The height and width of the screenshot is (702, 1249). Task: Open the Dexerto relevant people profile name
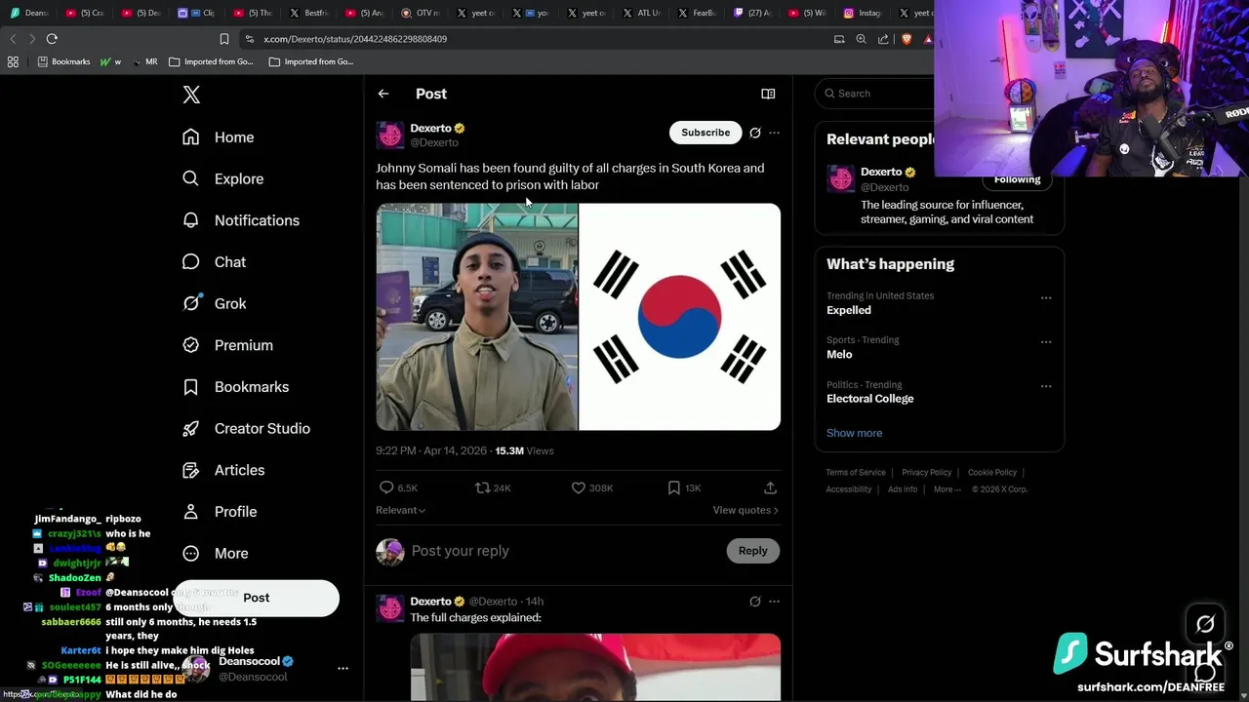pos(881,172)
